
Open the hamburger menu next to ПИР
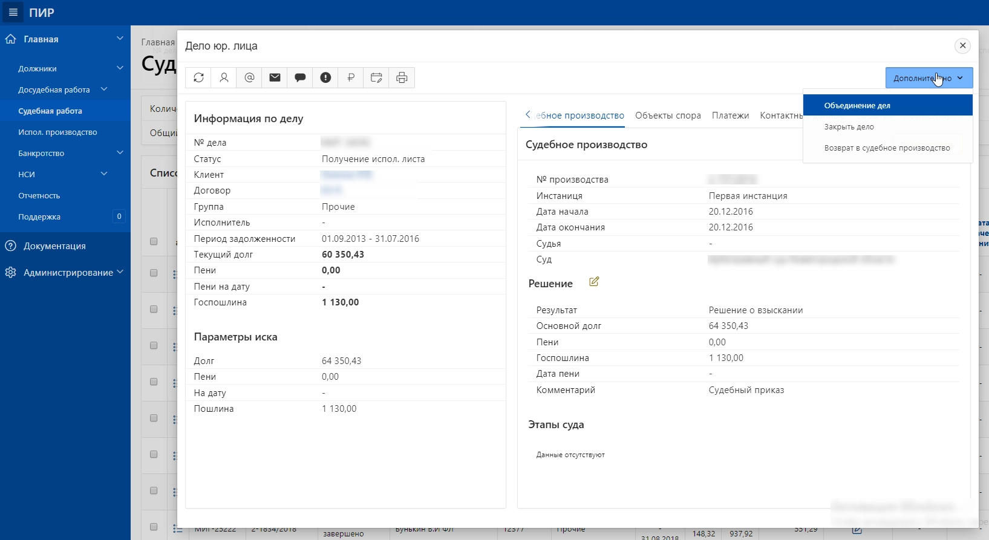pyautogui.click(x=13, y=12)
